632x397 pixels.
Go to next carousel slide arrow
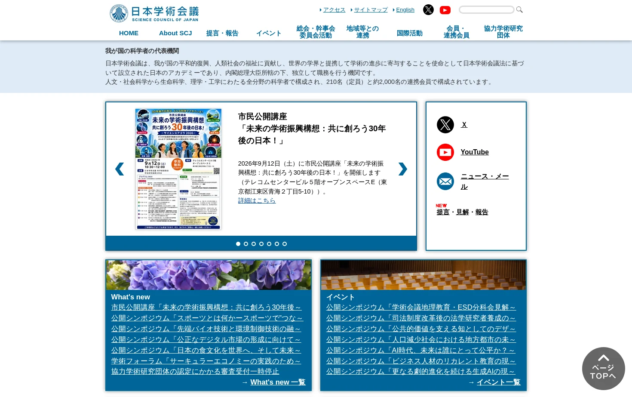point(402,169)
